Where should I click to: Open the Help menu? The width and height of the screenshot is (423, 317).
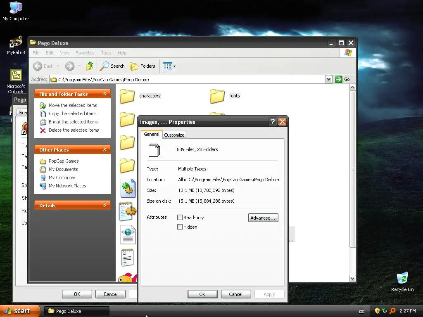122,53
